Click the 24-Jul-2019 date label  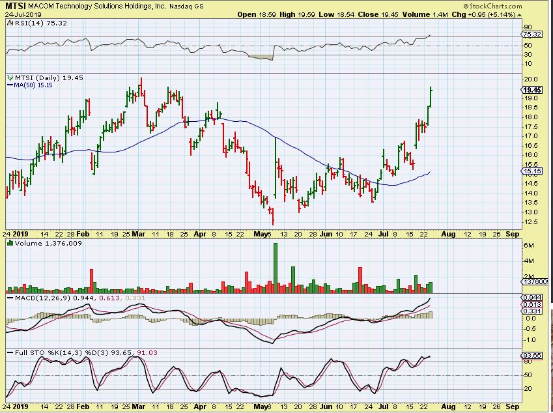coord(23,15)
